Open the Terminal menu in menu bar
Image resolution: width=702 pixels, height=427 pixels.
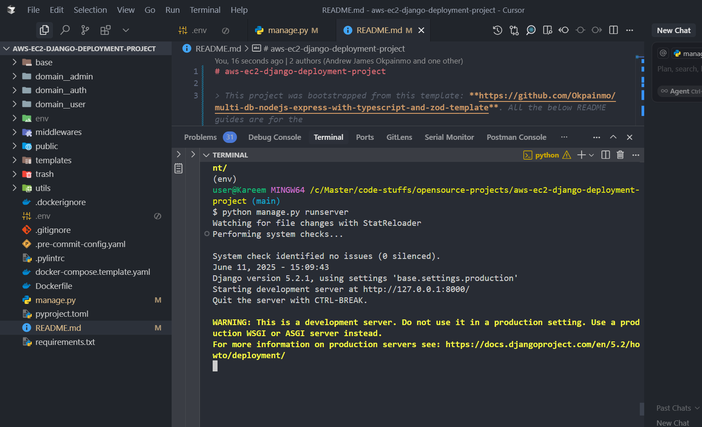tap(205, 10)
